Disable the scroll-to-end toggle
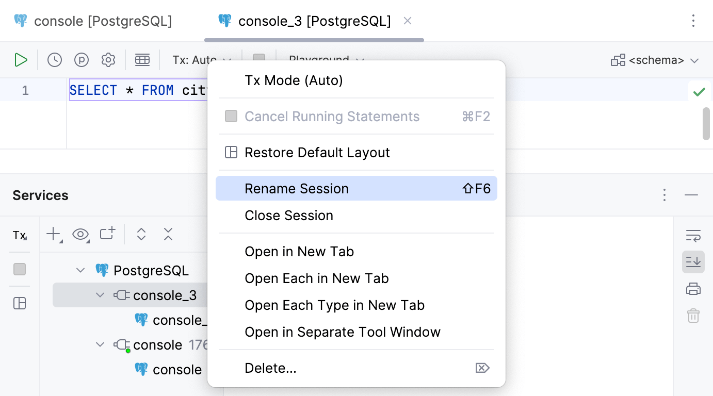Screen dimensions: 713x396 click(693, 262)
